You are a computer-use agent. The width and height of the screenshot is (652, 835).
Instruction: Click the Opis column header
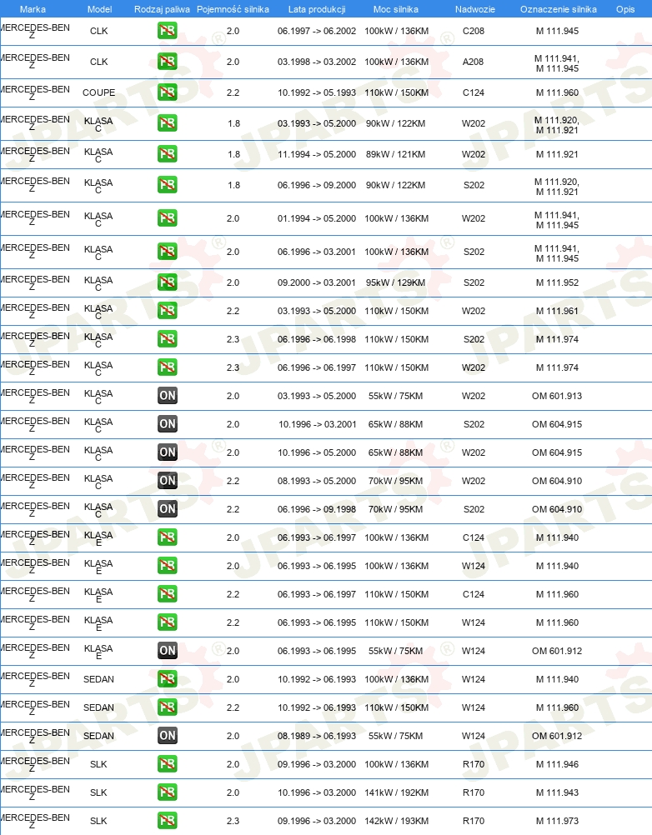[625, 9]
